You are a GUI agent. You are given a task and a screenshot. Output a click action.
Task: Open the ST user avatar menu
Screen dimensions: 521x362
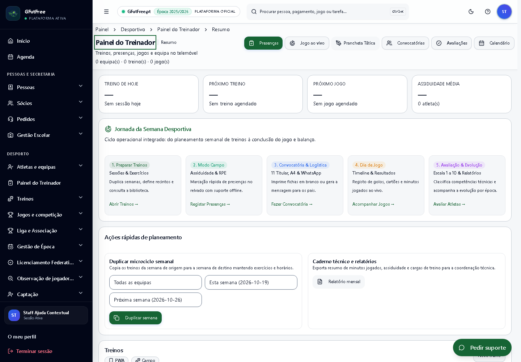tap(504, 12)
